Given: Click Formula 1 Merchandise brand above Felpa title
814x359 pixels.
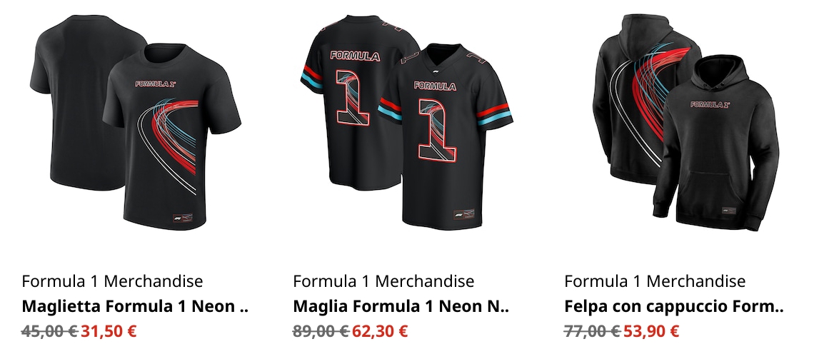Looking at the screenshot, I should (655, 281).
